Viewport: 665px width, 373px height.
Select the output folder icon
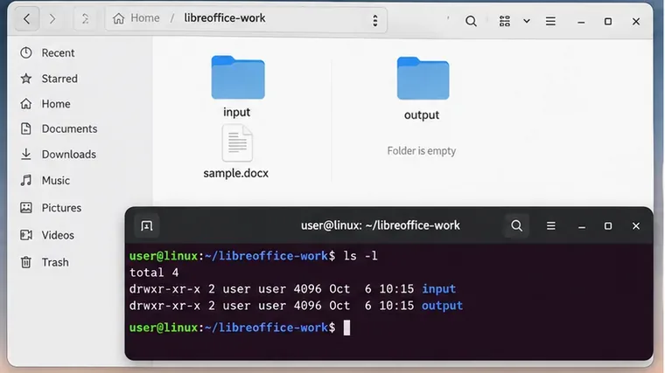click(x=423, y=79)
